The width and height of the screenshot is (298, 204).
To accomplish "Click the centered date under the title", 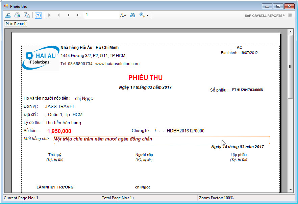I will pyautogui.click(x=145, y=87).
